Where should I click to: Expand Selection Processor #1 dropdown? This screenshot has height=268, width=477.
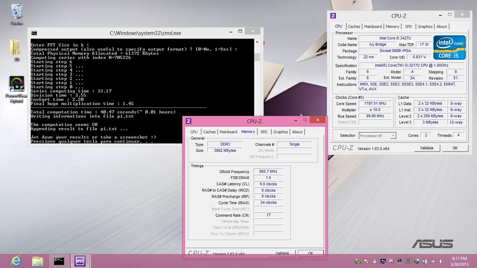coord(393,136)
